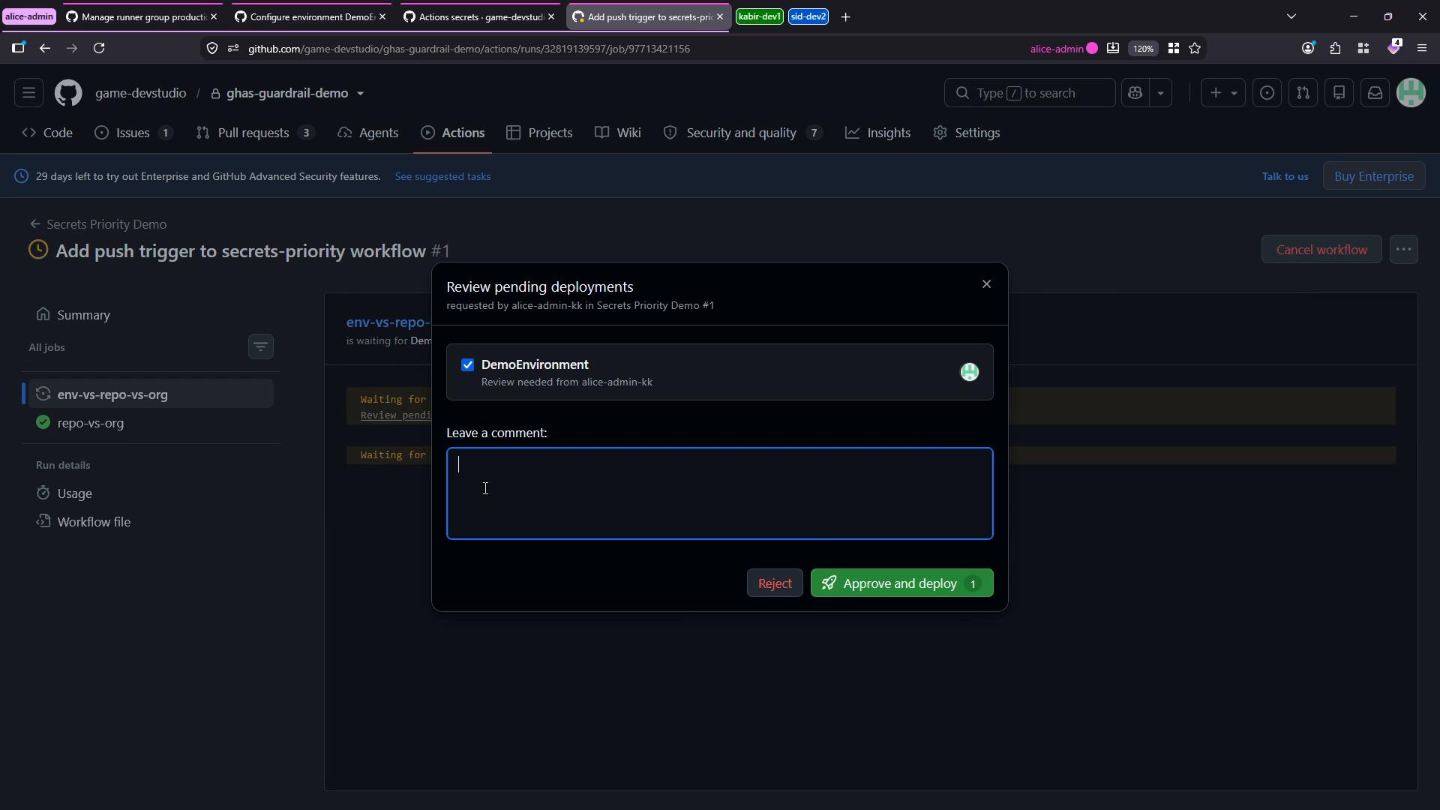This screenshot has height=810, width=1440.
Task: Switch to the Issues tab
Action: pos(134,133)
